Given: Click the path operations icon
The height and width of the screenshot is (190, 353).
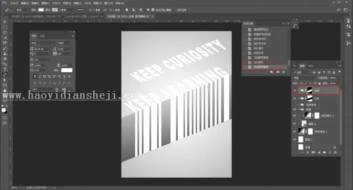Looking at the screenshot, I should (x=127, y=10).
